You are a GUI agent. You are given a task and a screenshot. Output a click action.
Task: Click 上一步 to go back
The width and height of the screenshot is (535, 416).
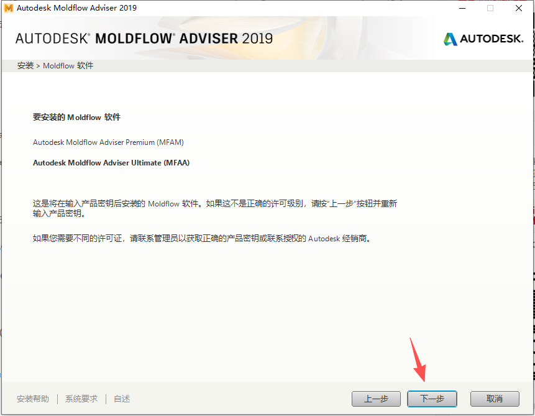376,399
